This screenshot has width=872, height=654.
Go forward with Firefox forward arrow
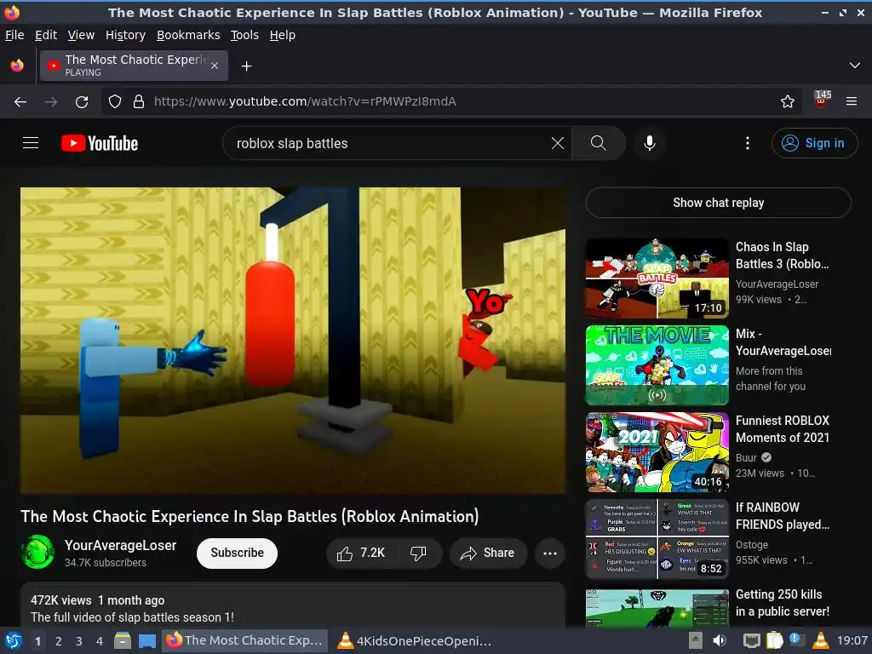[51, 101]
